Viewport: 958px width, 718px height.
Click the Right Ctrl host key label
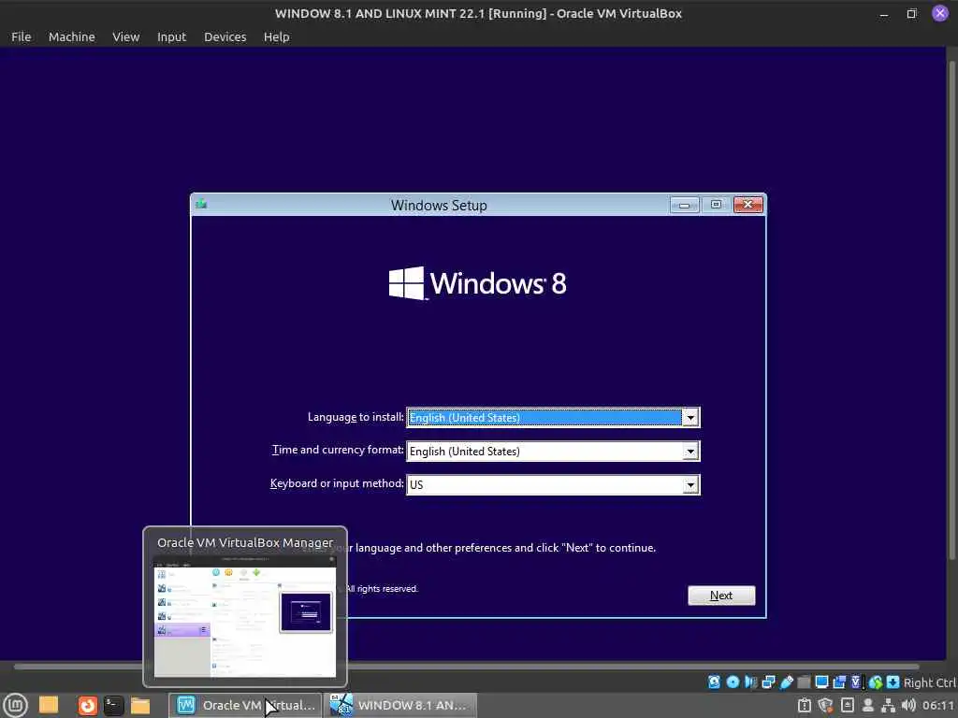tap(929, 682)
